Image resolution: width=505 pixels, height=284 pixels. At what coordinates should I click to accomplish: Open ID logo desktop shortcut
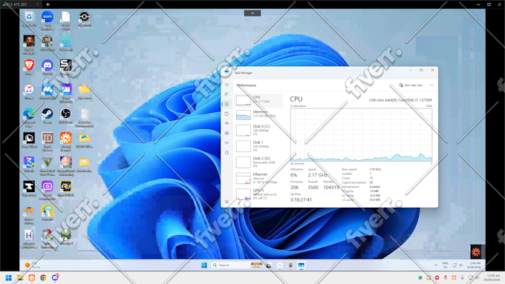pos(48,142)
